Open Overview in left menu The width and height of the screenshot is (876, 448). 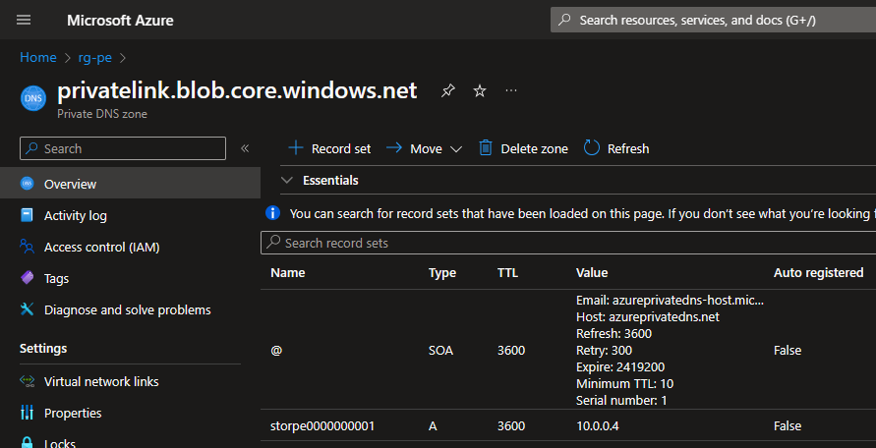coord(130,184)
